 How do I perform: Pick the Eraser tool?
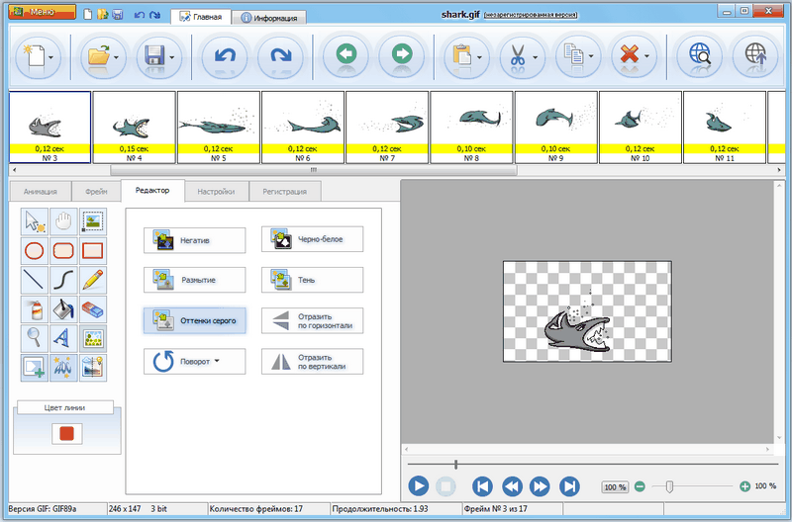pyautogui.click(x=93, y=309)
